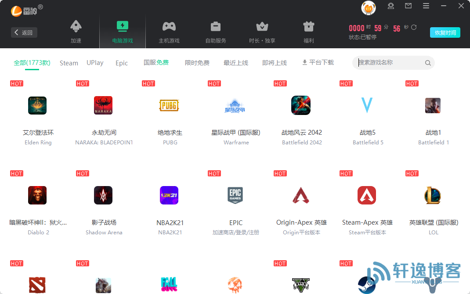Screen dimensions: 470x294
Task: Open the Battlefield 1 game icon
Action: [433, 105]
